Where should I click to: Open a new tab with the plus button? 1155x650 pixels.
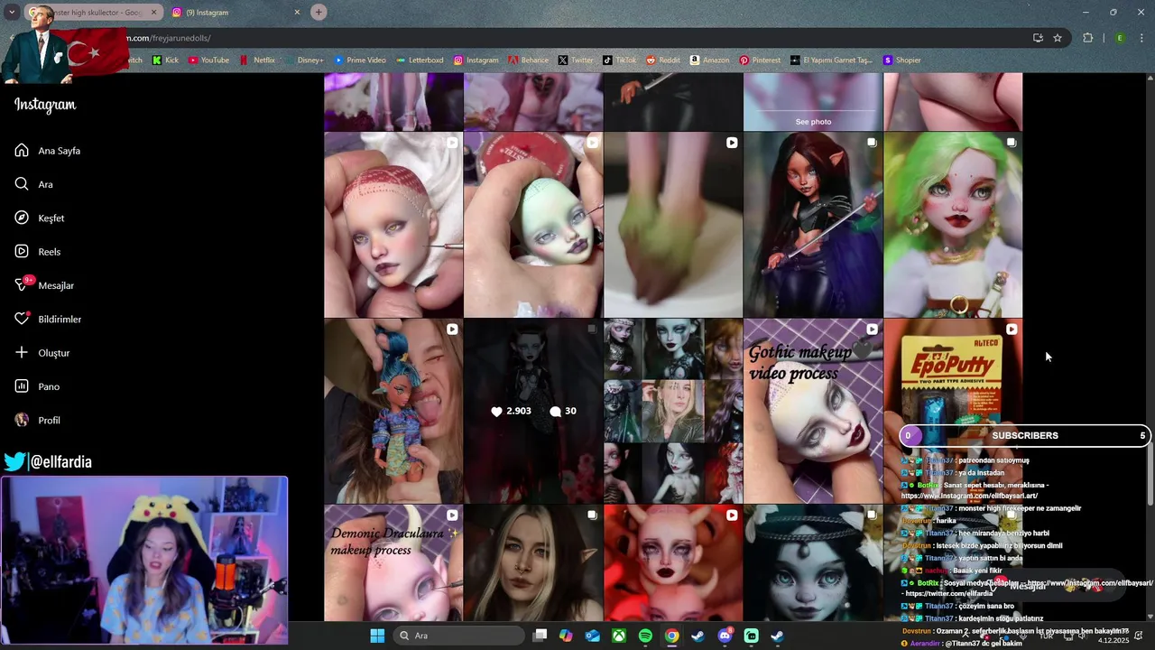(319, 13)
